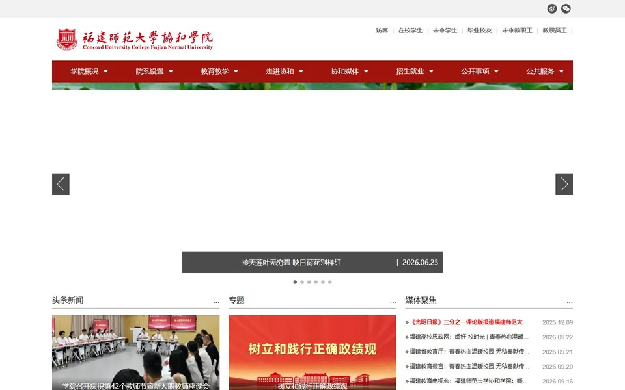The width and height of the screenshot is (625, 390).
Task: Open the 在校学生 link
Action: pyautogui.click(x=410, y=31)
